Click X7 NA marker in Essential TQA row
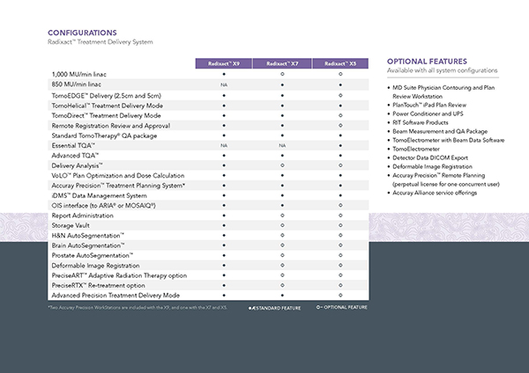 [x=282, y=145]
